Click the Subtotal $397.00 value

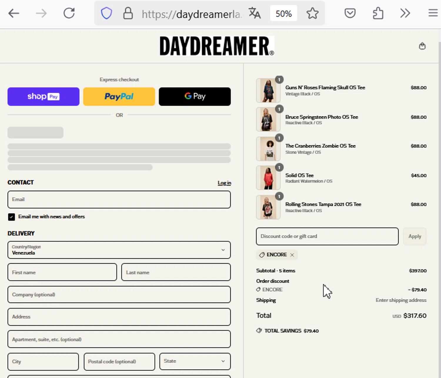418,271
